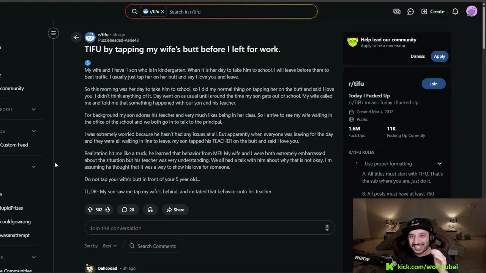Image resolution: width=486 pixels, height=273 pixels.
Task: Dismiss the moderator help prompt
Action: pyautogui.click(x=418, y=56)
